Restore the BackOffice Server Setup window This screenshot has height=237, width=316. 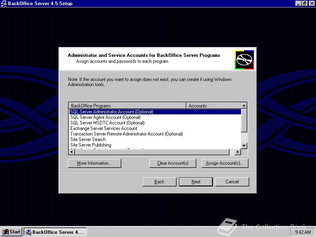[305, 4]
